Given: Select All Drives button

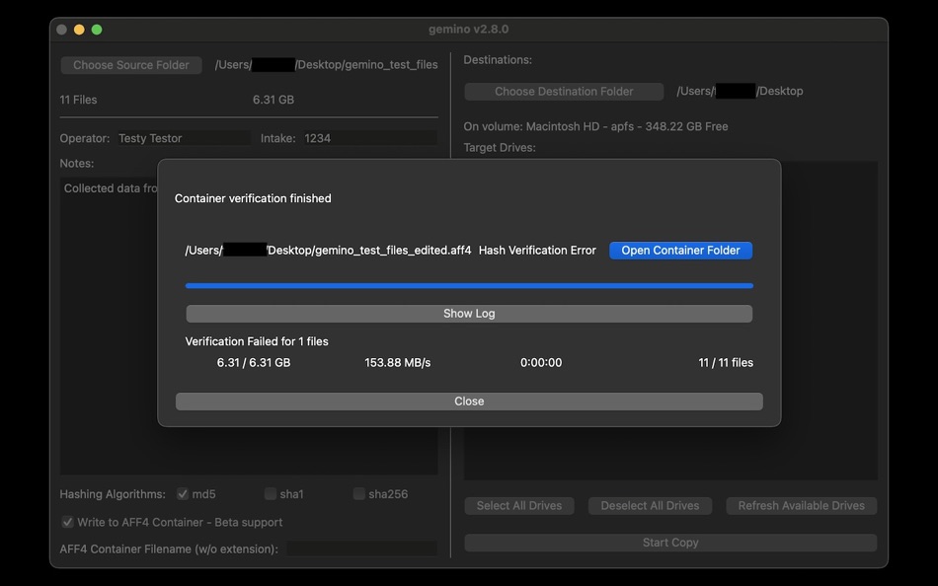Looking at the screenshot, I should pyautogui.click(x=519, y=506).
